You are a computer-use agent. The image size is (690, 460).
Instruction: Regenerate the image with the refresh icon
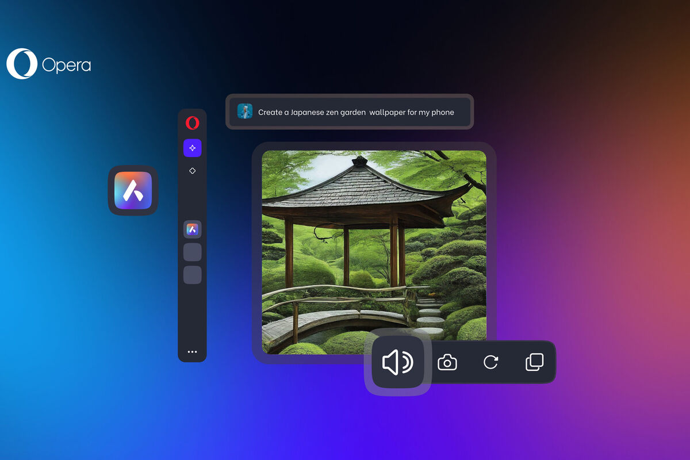click(x=490, y=362)
